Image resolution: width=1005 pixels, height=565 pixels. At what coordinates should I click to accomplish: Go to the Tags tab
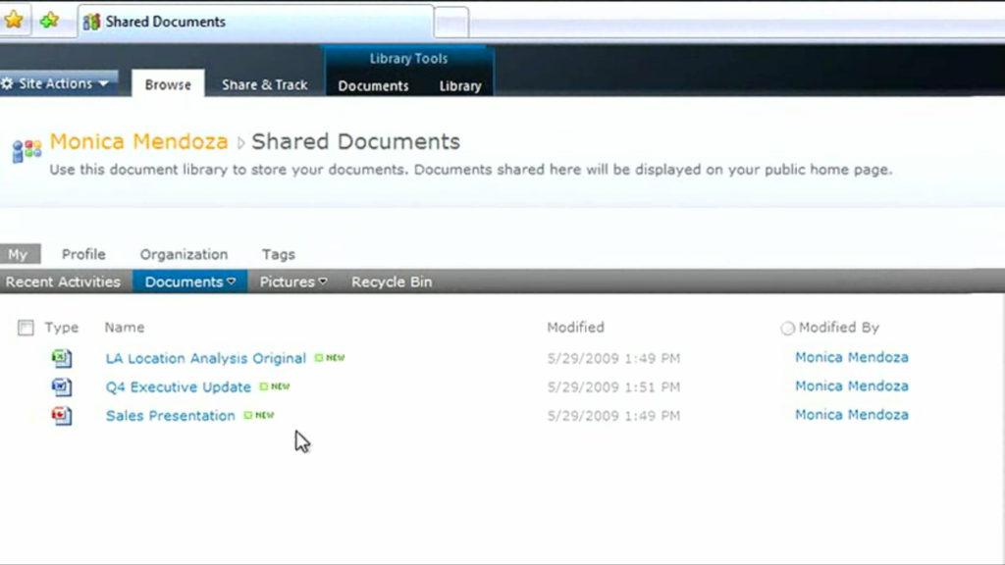[278, 254]
